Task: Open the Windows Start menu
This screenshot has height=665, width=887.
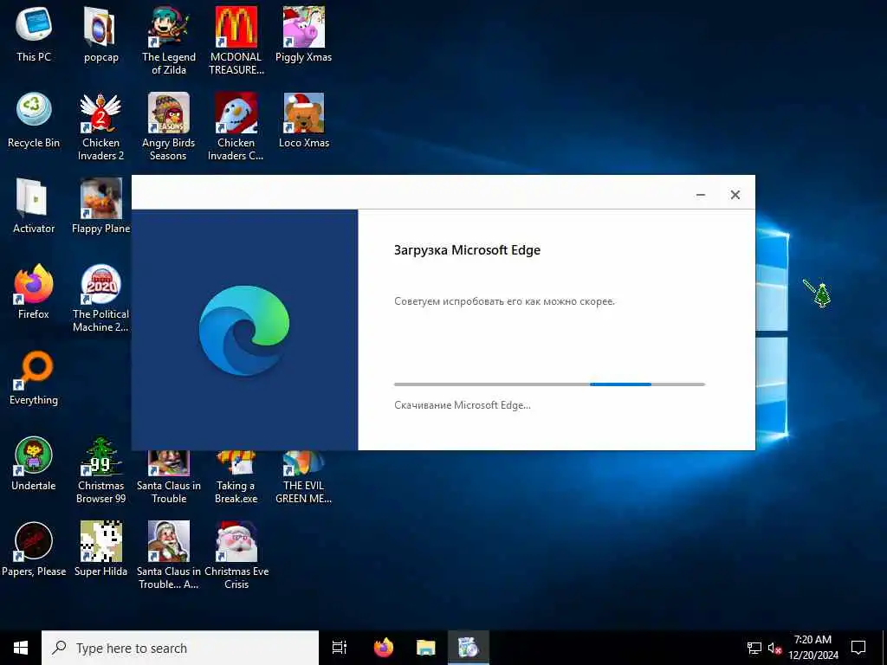Action: pos(21,648)
